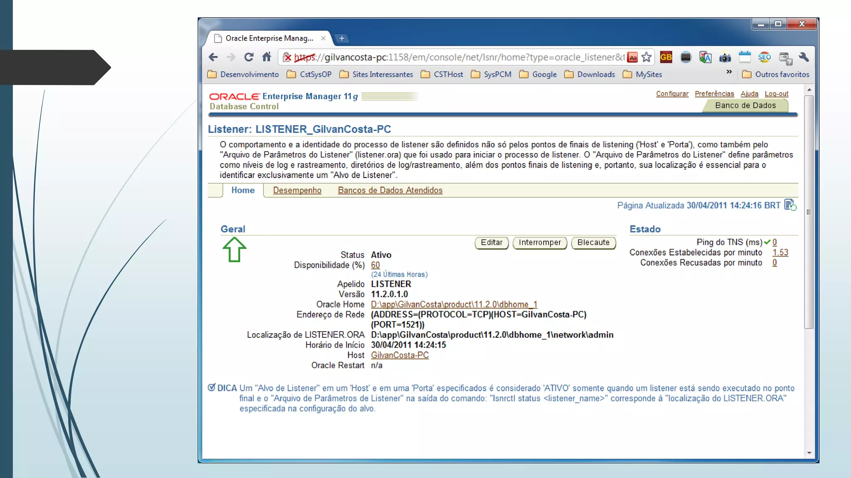Click the Editar button

click(x=492, y=243)
